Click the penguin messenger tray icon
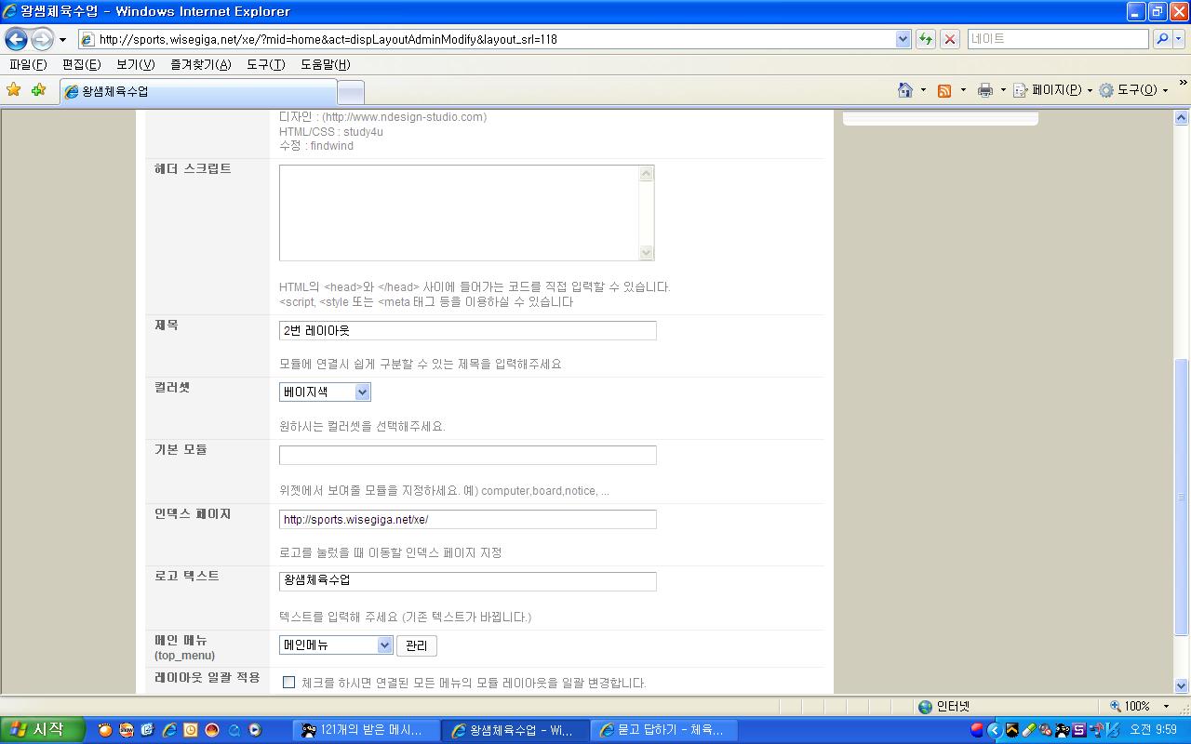 (1062, 730)
